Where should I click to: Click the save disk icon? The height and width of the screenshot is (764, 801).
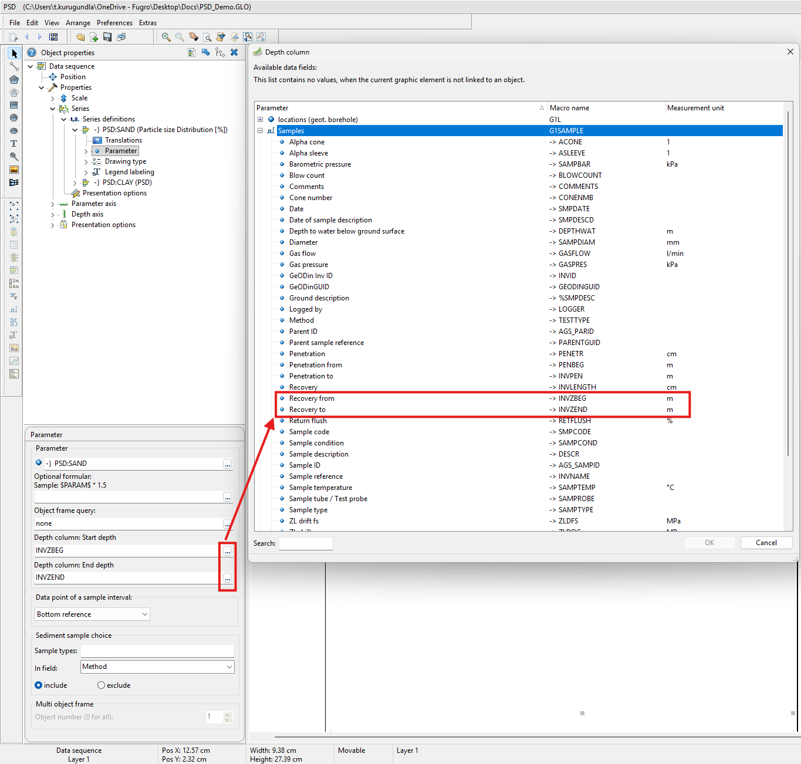[x=107, y=37]
